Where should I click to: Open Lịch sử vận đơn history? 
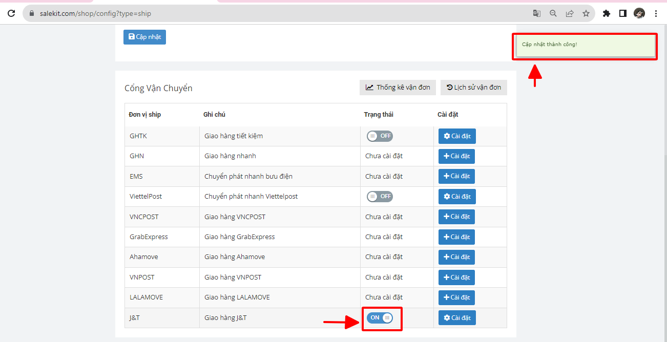coord(474,88)
